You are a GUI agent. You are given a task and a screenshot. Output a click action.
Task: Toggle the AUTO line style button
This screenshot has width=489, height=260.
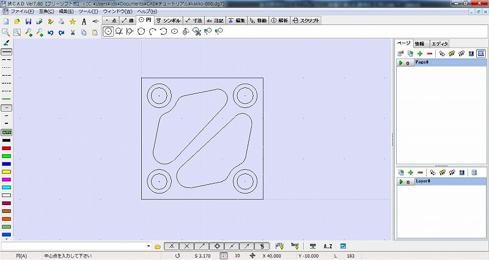(7, 132)
